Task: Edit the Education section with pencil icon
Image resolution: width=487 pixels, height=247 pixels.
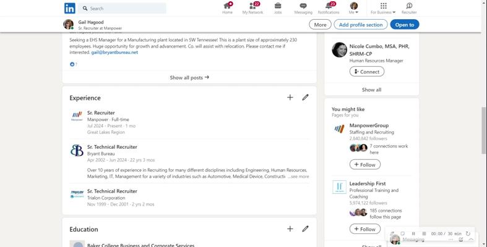Action: coord(305,228)
